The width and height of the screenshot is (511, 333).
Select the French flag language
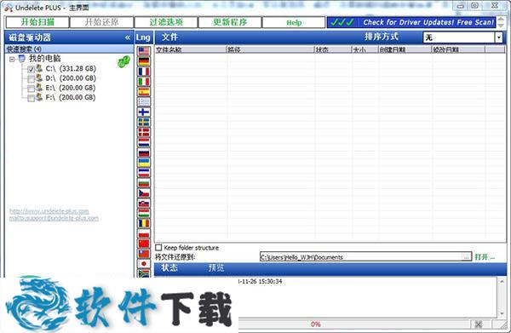(x=144, y=72)
